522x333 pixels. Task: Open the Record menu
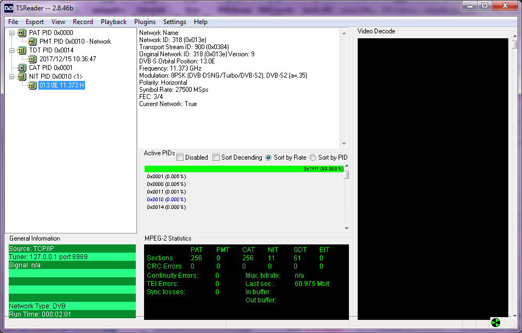(x=83, y=22)
